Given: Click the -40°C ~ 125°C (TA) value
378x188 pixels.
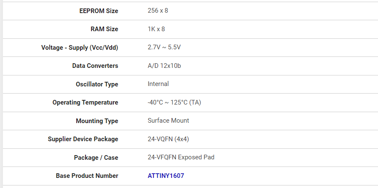Looking at the screenshot, I should [174, 102].
